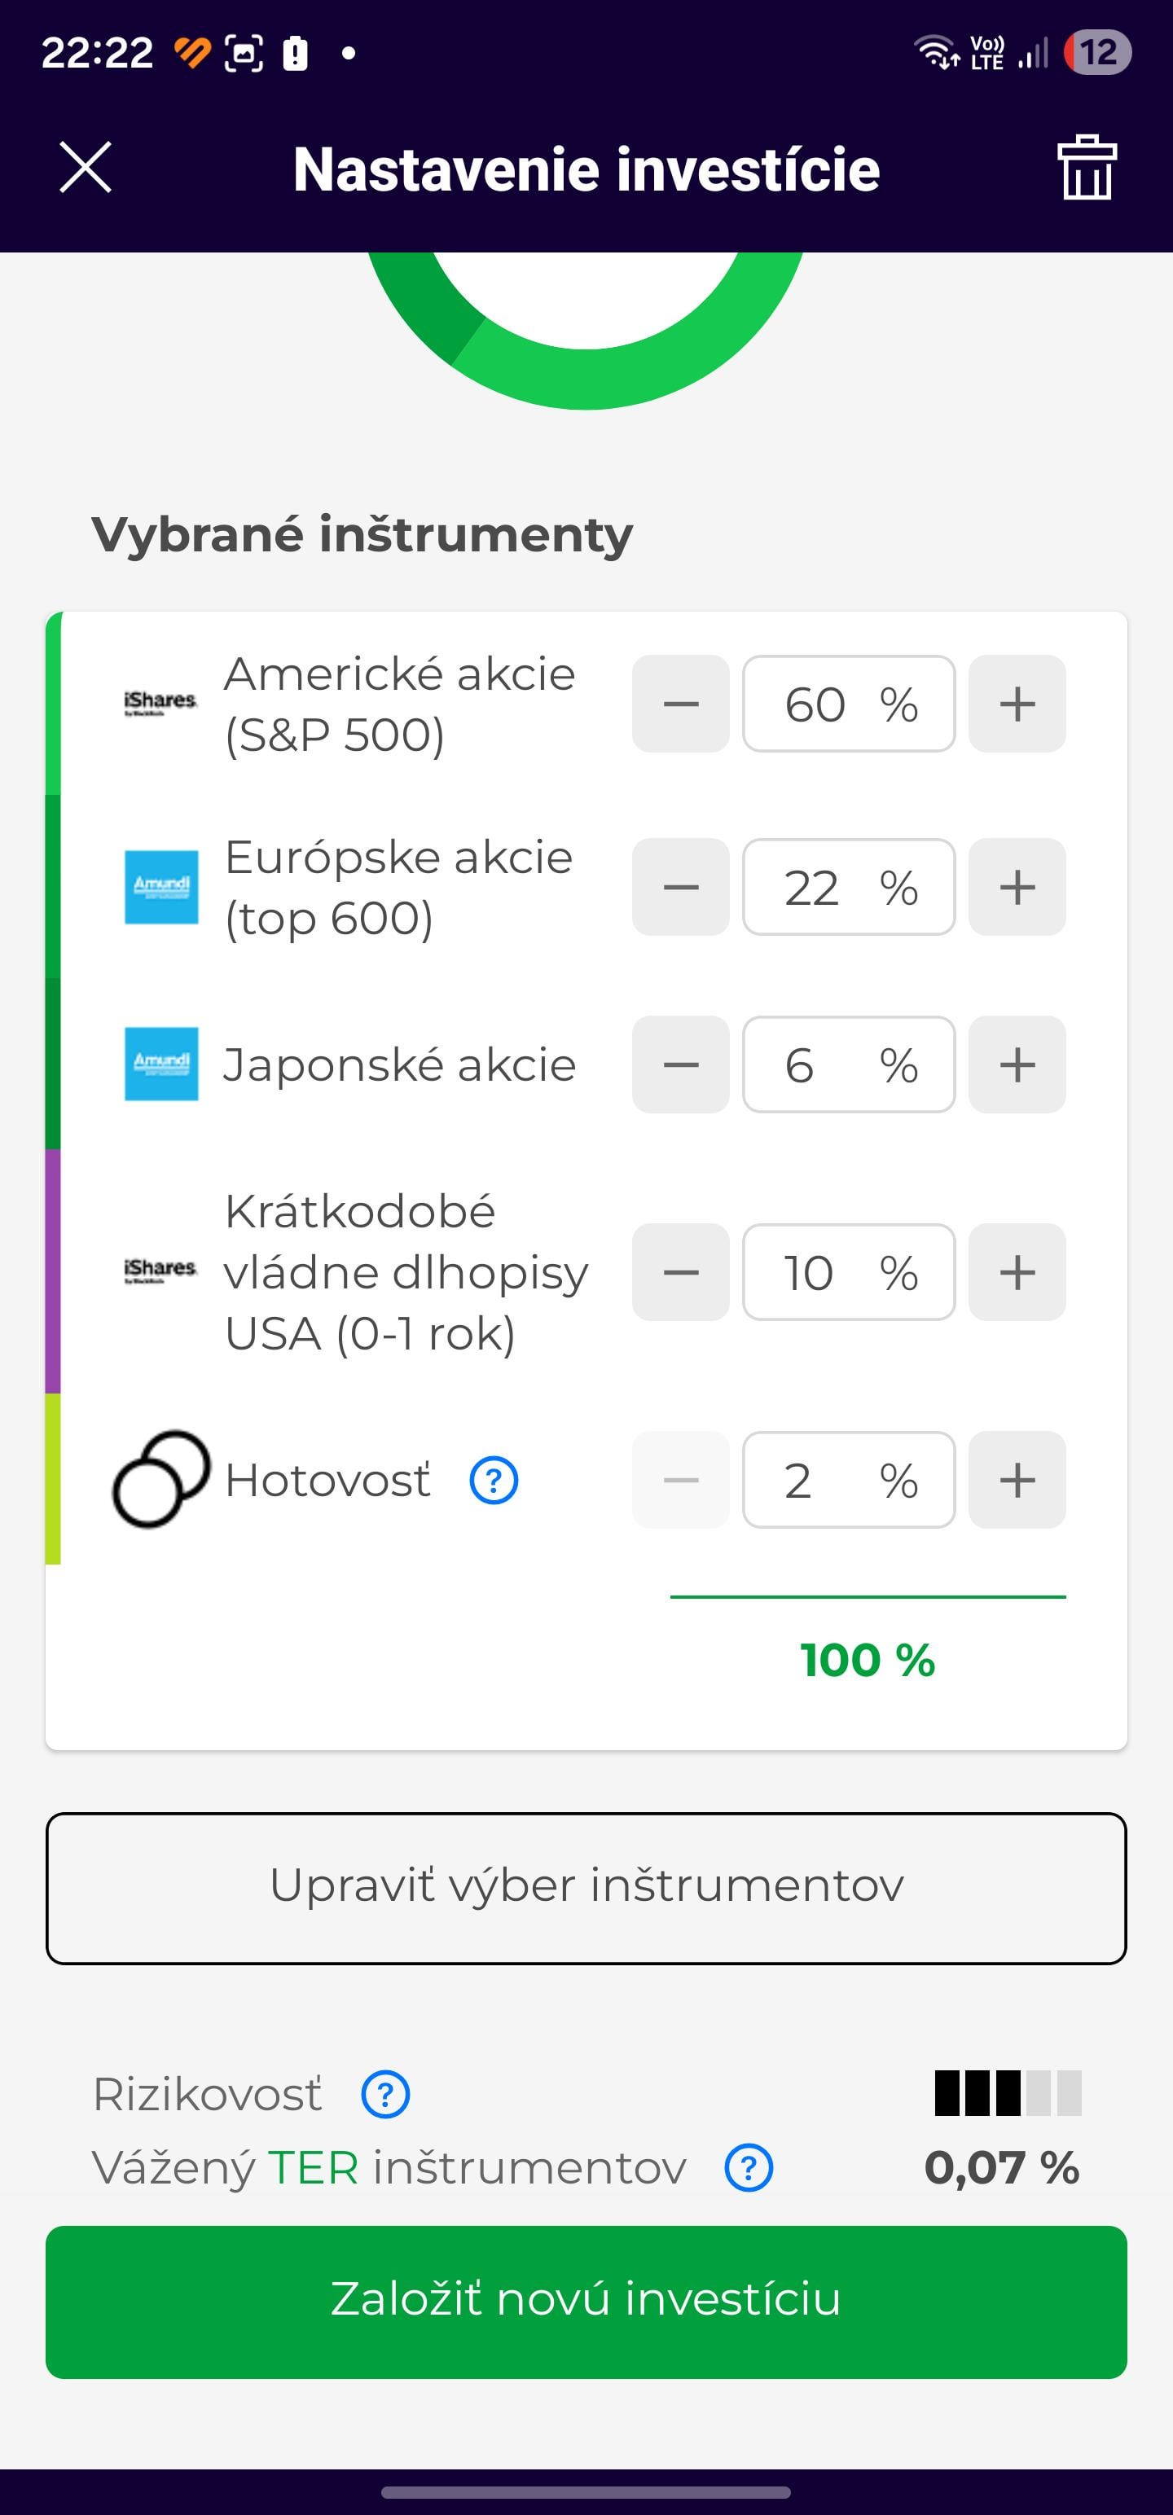Tap the iShares logo for Americké akcie
The image size is (1173, 2515).
point(161,703)
